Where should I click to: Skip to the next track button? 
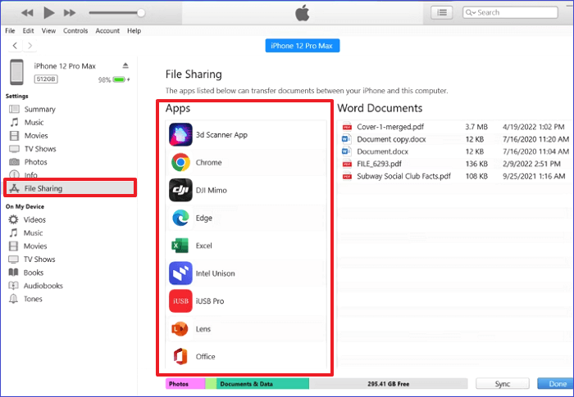tap(71, 12)
